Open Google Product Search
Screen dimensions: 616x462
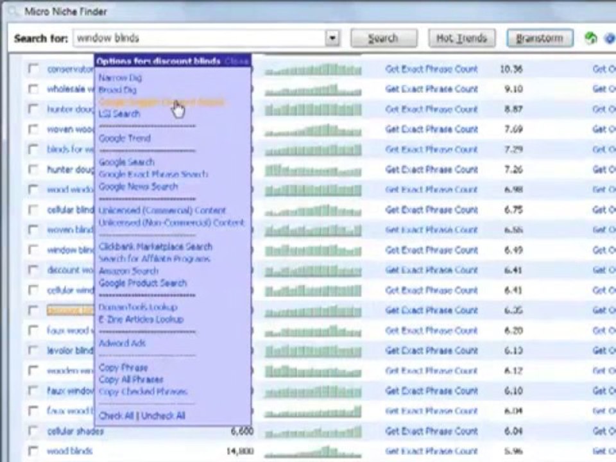click(142, 283)
